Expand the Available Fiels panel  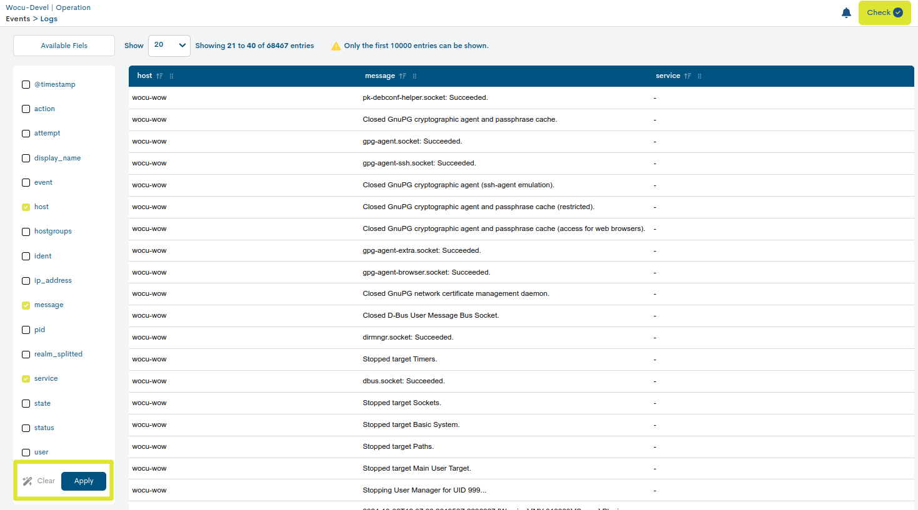pos(63,45)
